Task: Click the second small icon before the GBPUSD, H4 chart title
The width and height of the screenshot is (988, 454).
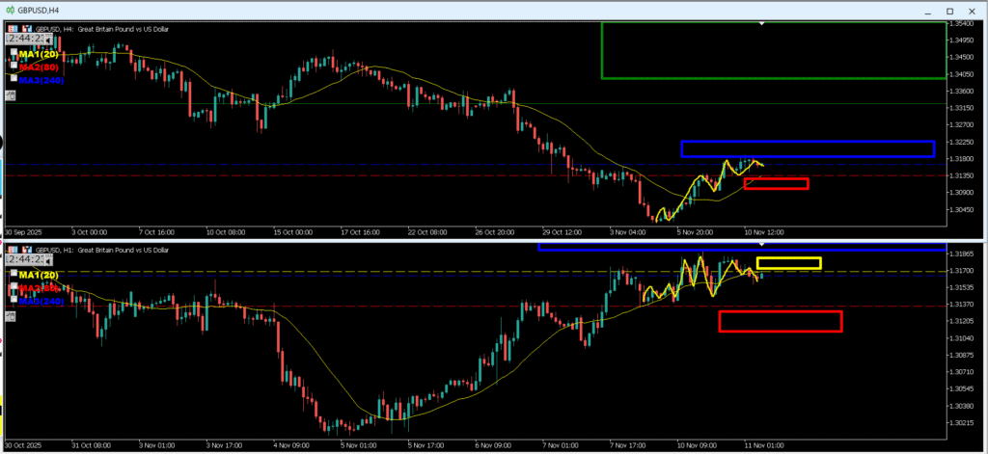Action: tap(26, 28)
